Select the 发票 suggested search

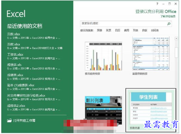[x=108, y=30]
